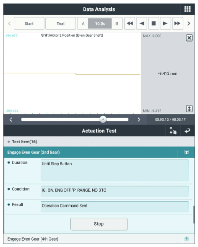Viewport: 198px width, 247px height.
Task: Select the A marker button
Action: 83,24
